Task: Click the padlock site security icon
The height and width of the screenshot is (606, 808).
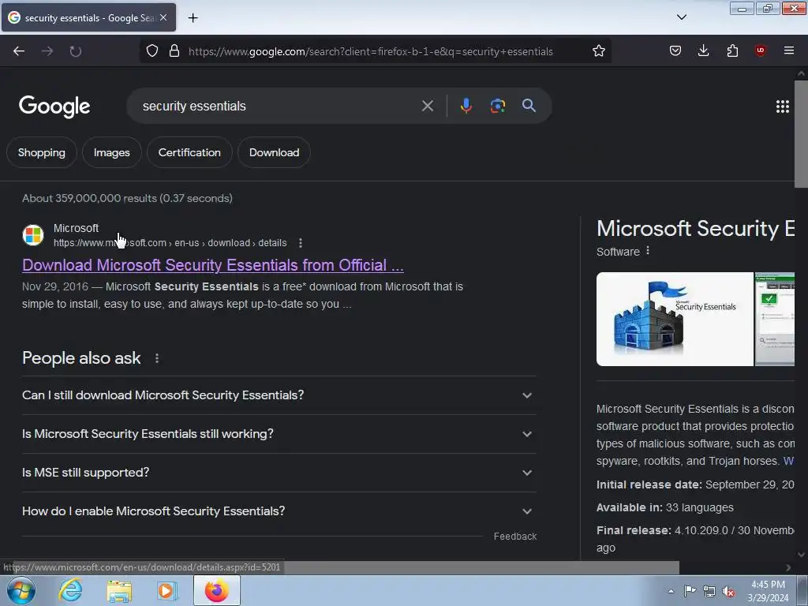Action: click(x=174, y=51)
